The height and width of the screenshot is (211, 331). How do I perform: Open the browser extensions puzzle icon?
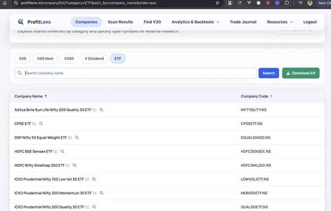pos(286,3)
